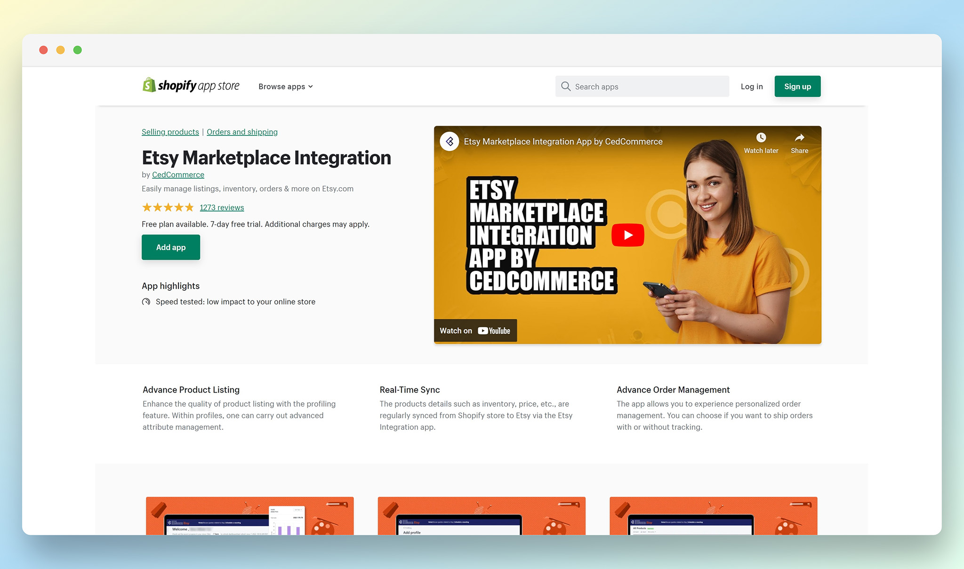Click the Watch later clock icon
The image size is (964, 569).
pyautogui.click(x=761, y=138)
